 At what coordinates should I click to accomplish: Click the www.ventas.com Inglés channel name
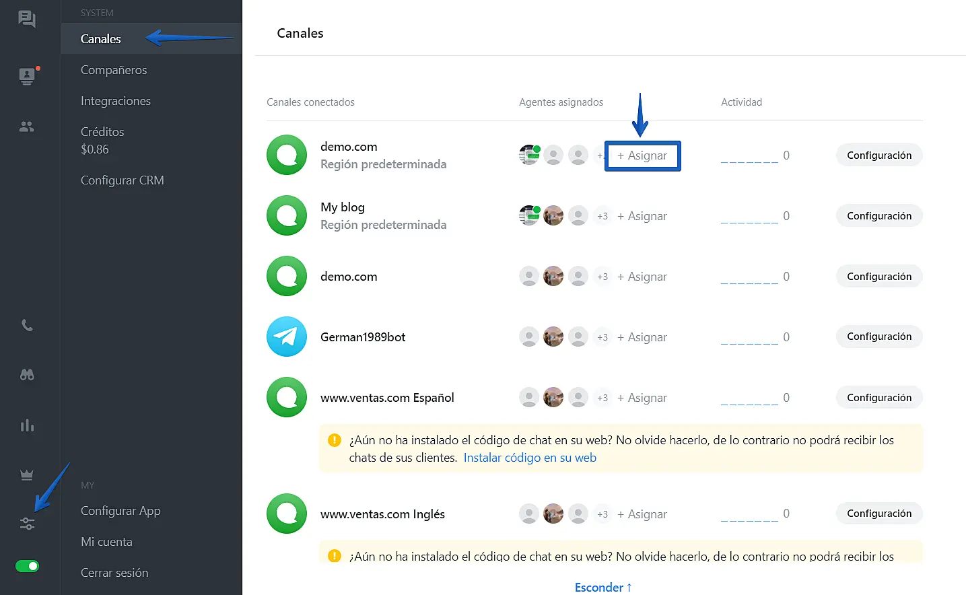coord(382,514)
